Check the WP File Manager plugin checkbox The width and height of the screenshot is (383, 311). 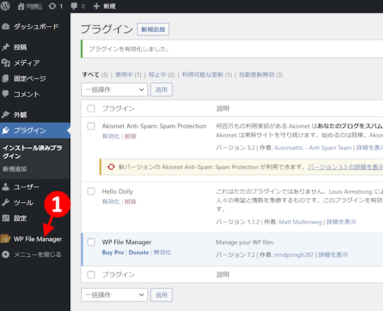(91, 242)
